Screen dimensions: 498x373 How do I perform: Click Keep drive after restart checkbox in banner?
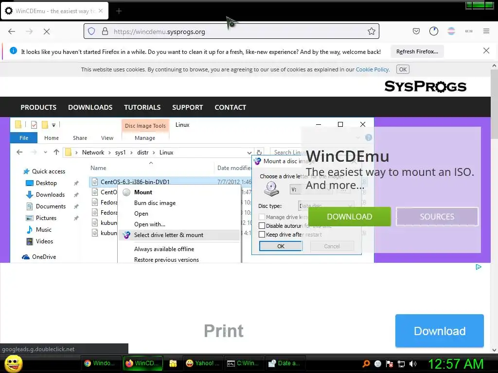click(262, 235)
